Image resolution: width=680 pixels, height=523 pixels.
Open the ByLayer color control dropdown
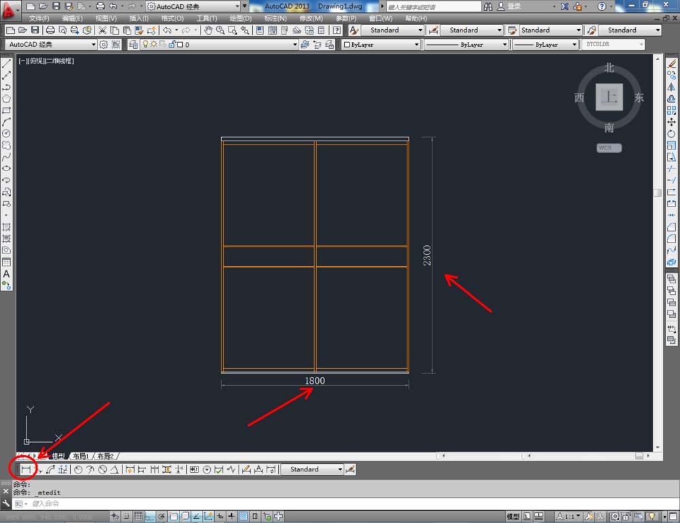(381, 44)
